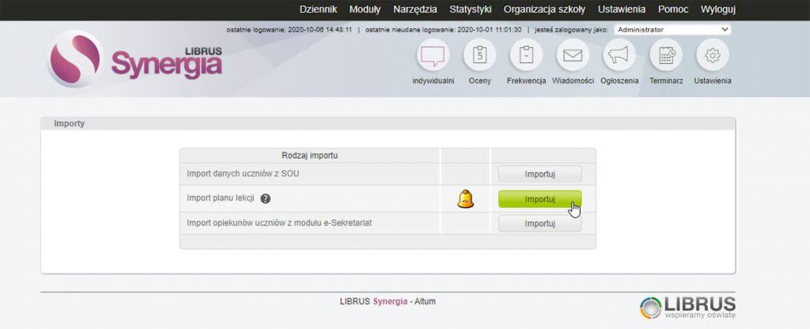Image resolution: width=810 pixels, height=329 pixels.
Task: Open the Pomoc menu
Action: coord(673,9)
